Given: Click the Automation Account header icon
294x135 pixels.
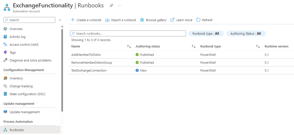Looking at the screenshot, I should [x=7, y=7].
